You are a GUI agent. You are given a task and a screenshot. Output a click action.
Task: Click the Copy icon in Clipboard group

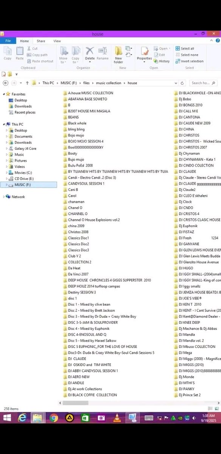(x=8, y=53)
